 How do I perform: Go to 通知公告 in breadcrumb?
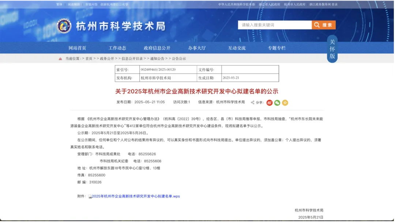pyautogui.click(x=157, y=59)
